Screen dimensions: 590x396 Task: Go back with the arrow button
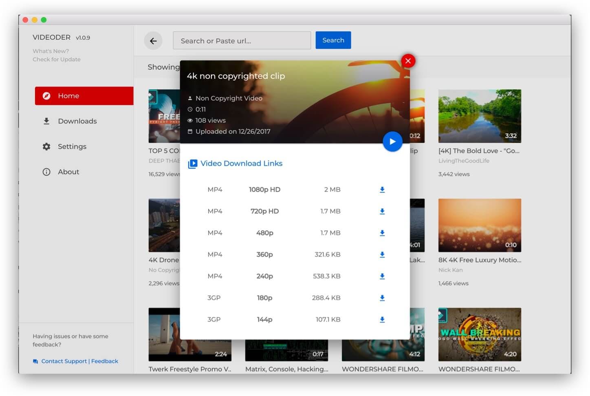click(153, 41)
